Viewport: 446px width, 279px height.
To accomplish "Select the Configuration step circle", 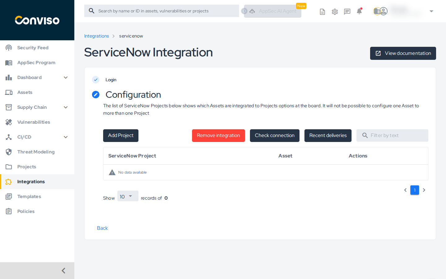I will click(96, 95).
